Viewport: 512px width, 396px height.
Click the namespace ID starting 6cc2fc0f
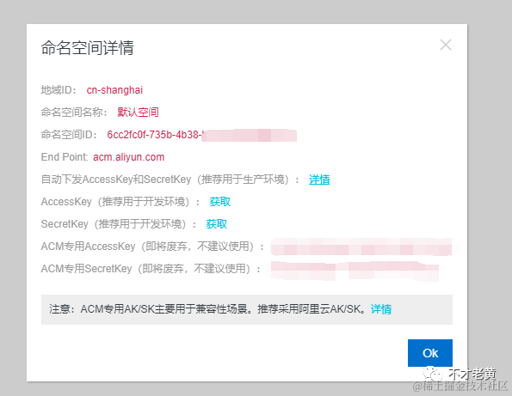[x=202, y=135]
